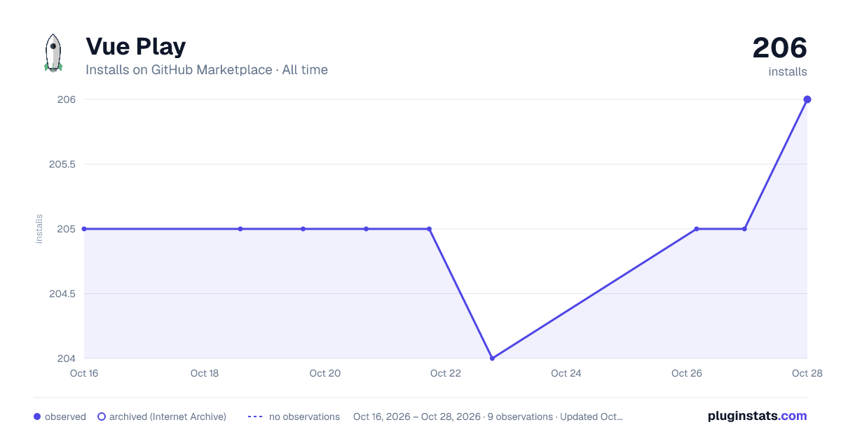The height and width of the screenshot is (441, 841).
Task: Select the data point right before Oct 28's rise
Action: tap(744, 229)
